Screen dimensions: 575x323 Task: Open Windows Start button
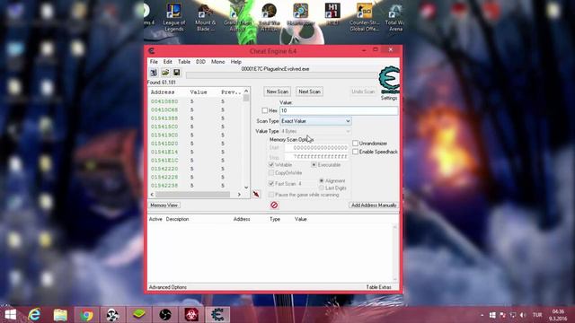(10, 315)
